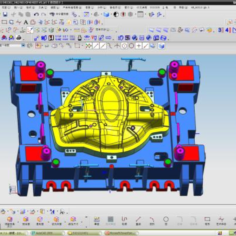Expand the arrow beside the shaded cube
236x236 pixels.
[111, 14]
